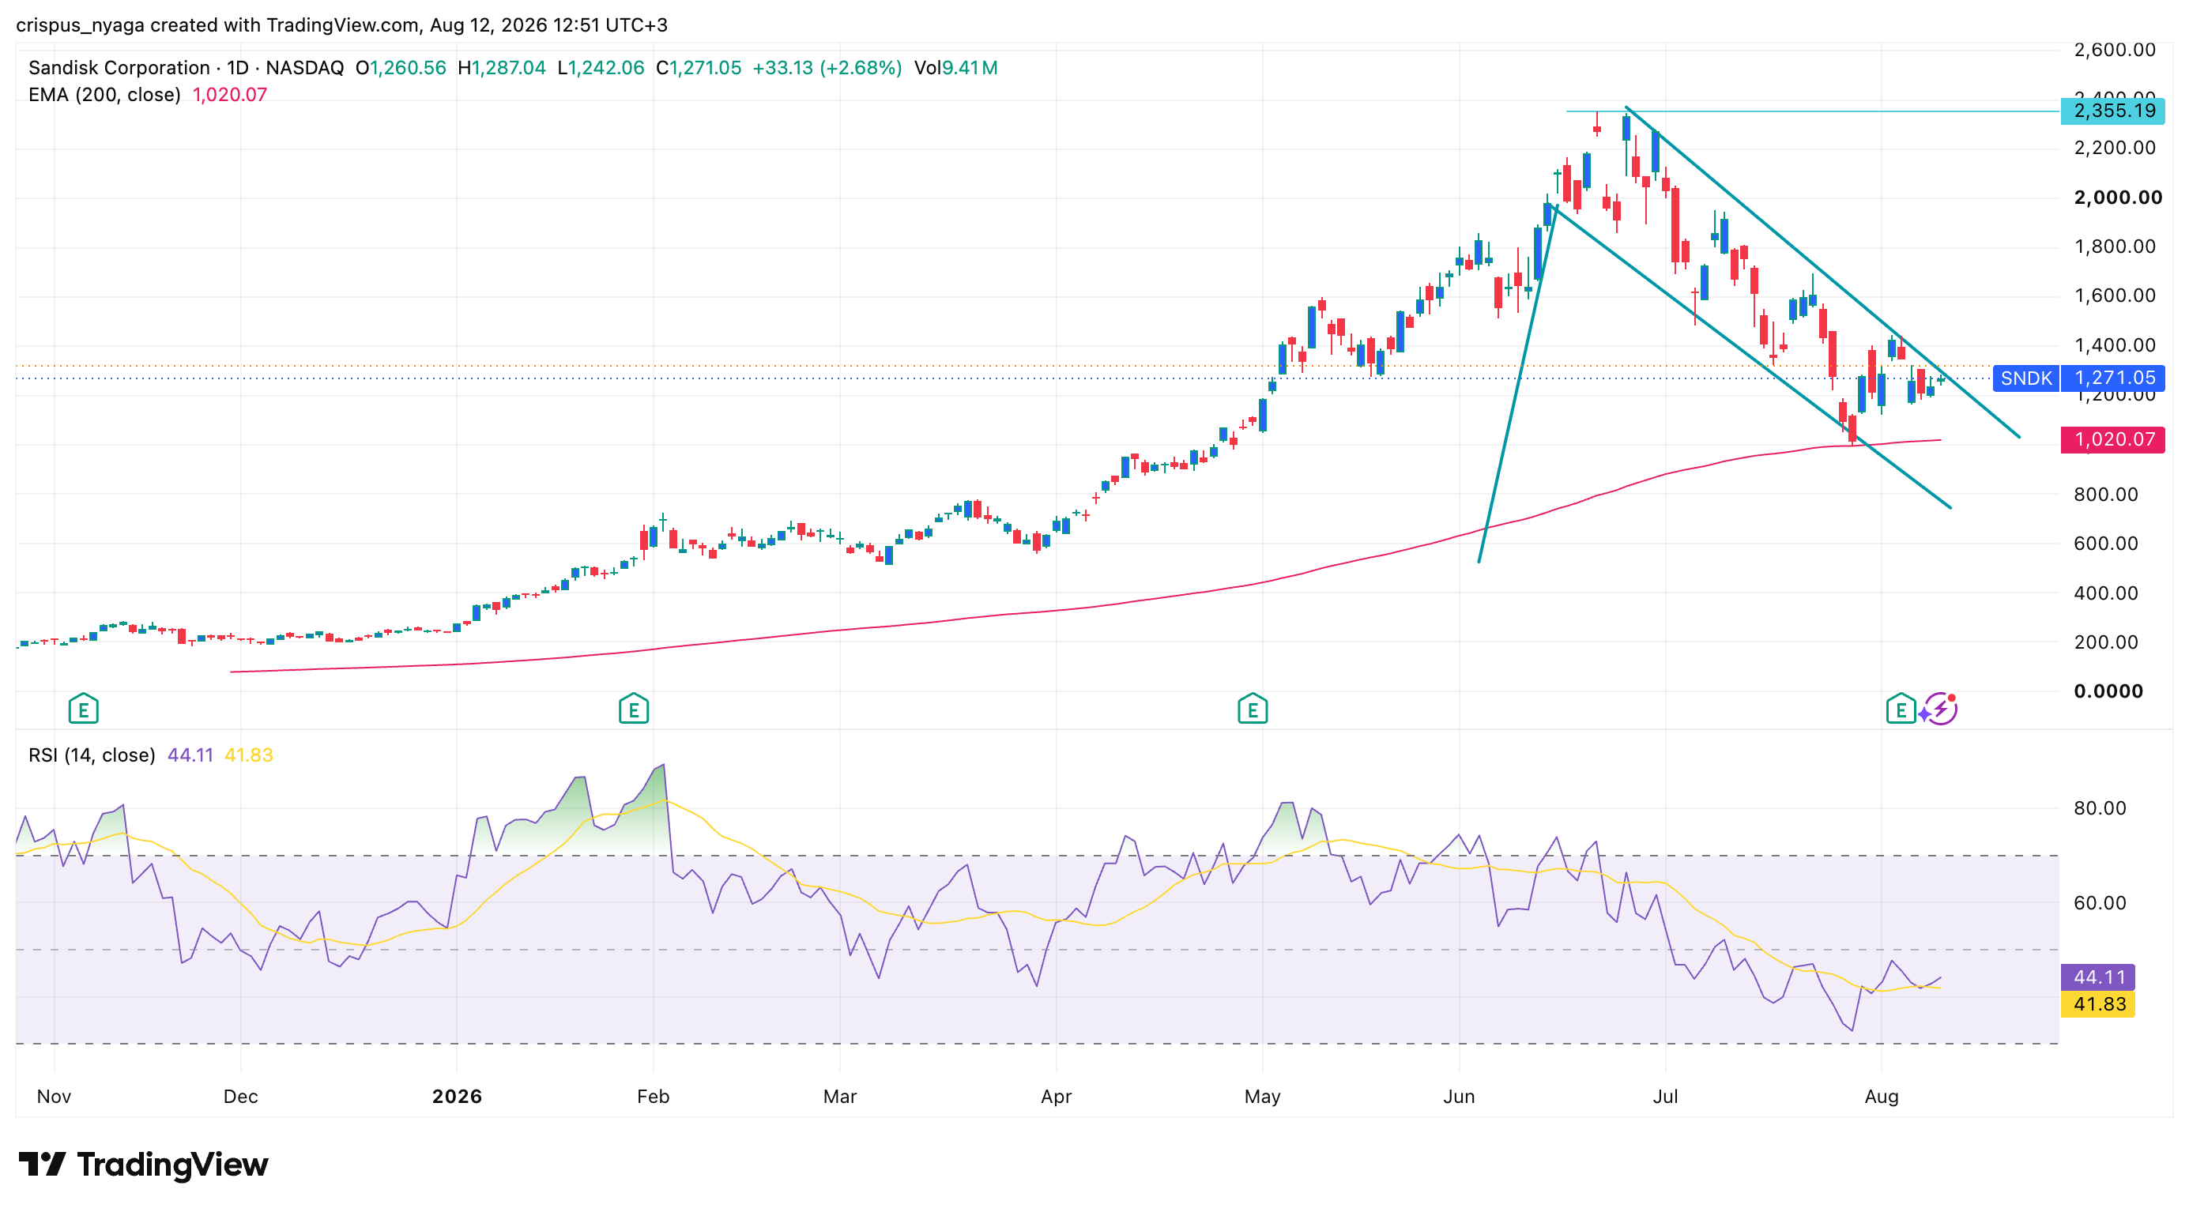Click the purple 44.11 value in RSI legend
Image resolution: width=2189 pixels, height=1212 pixels.
tap(190, 755)
